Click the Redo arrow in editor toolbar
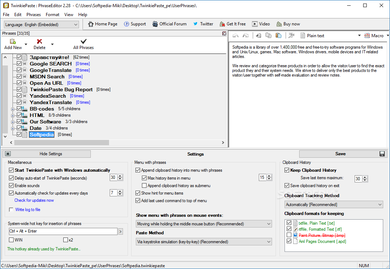Viewport: 390px width, 269px height. (246, 35)
